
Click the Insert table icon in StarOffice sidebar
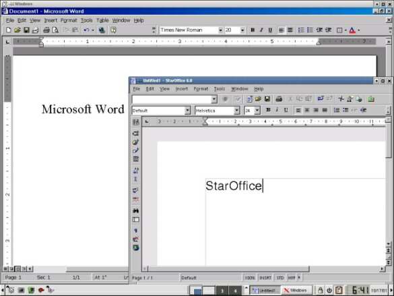coord(135,122)
